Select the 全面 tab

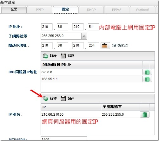point(14,10)
